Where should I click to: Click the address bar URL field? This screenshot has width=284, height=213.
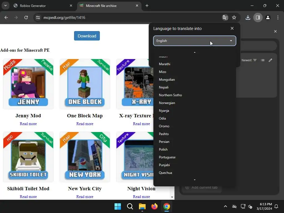pos(127,17)
